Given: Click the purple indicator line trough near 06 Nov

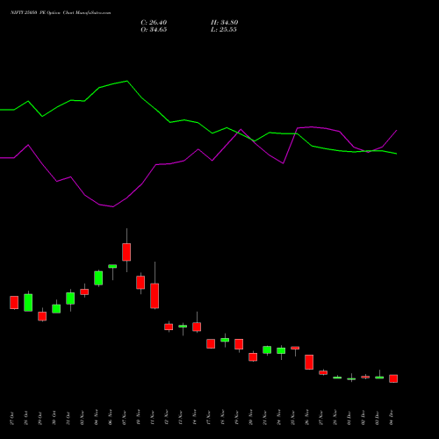Looking at the screenshot, I should [112, 206].
